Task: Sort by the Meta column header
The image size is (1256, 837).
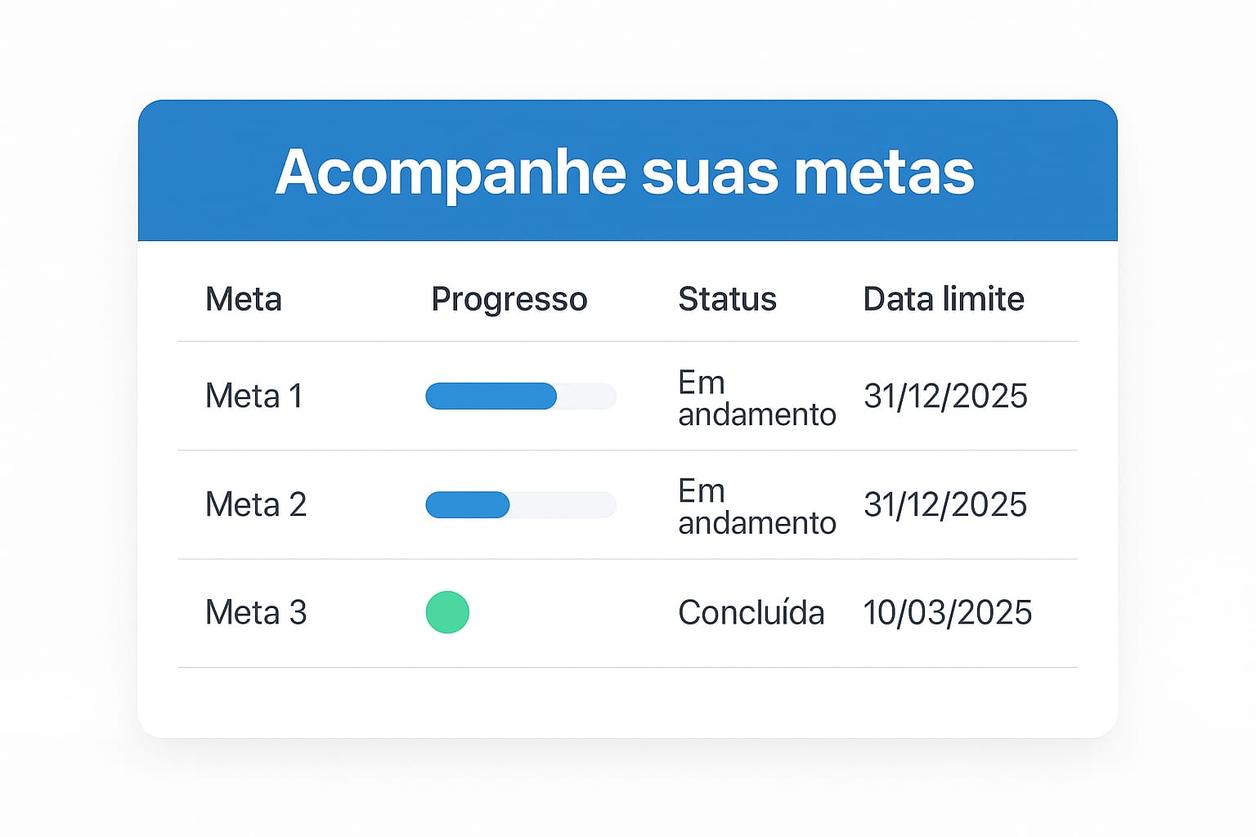Action: click(244, 299)
